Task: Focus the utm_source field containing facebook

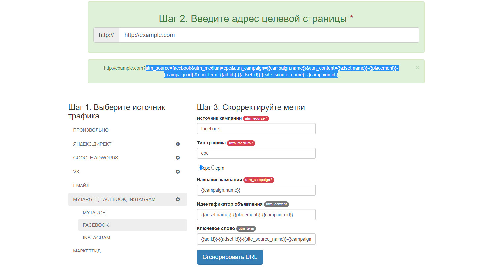Action: (x=256, y=129)
